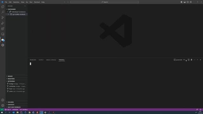This screenshot has height=114, width=203.
Task: Open the Extensions view
Action: (3, 28)
